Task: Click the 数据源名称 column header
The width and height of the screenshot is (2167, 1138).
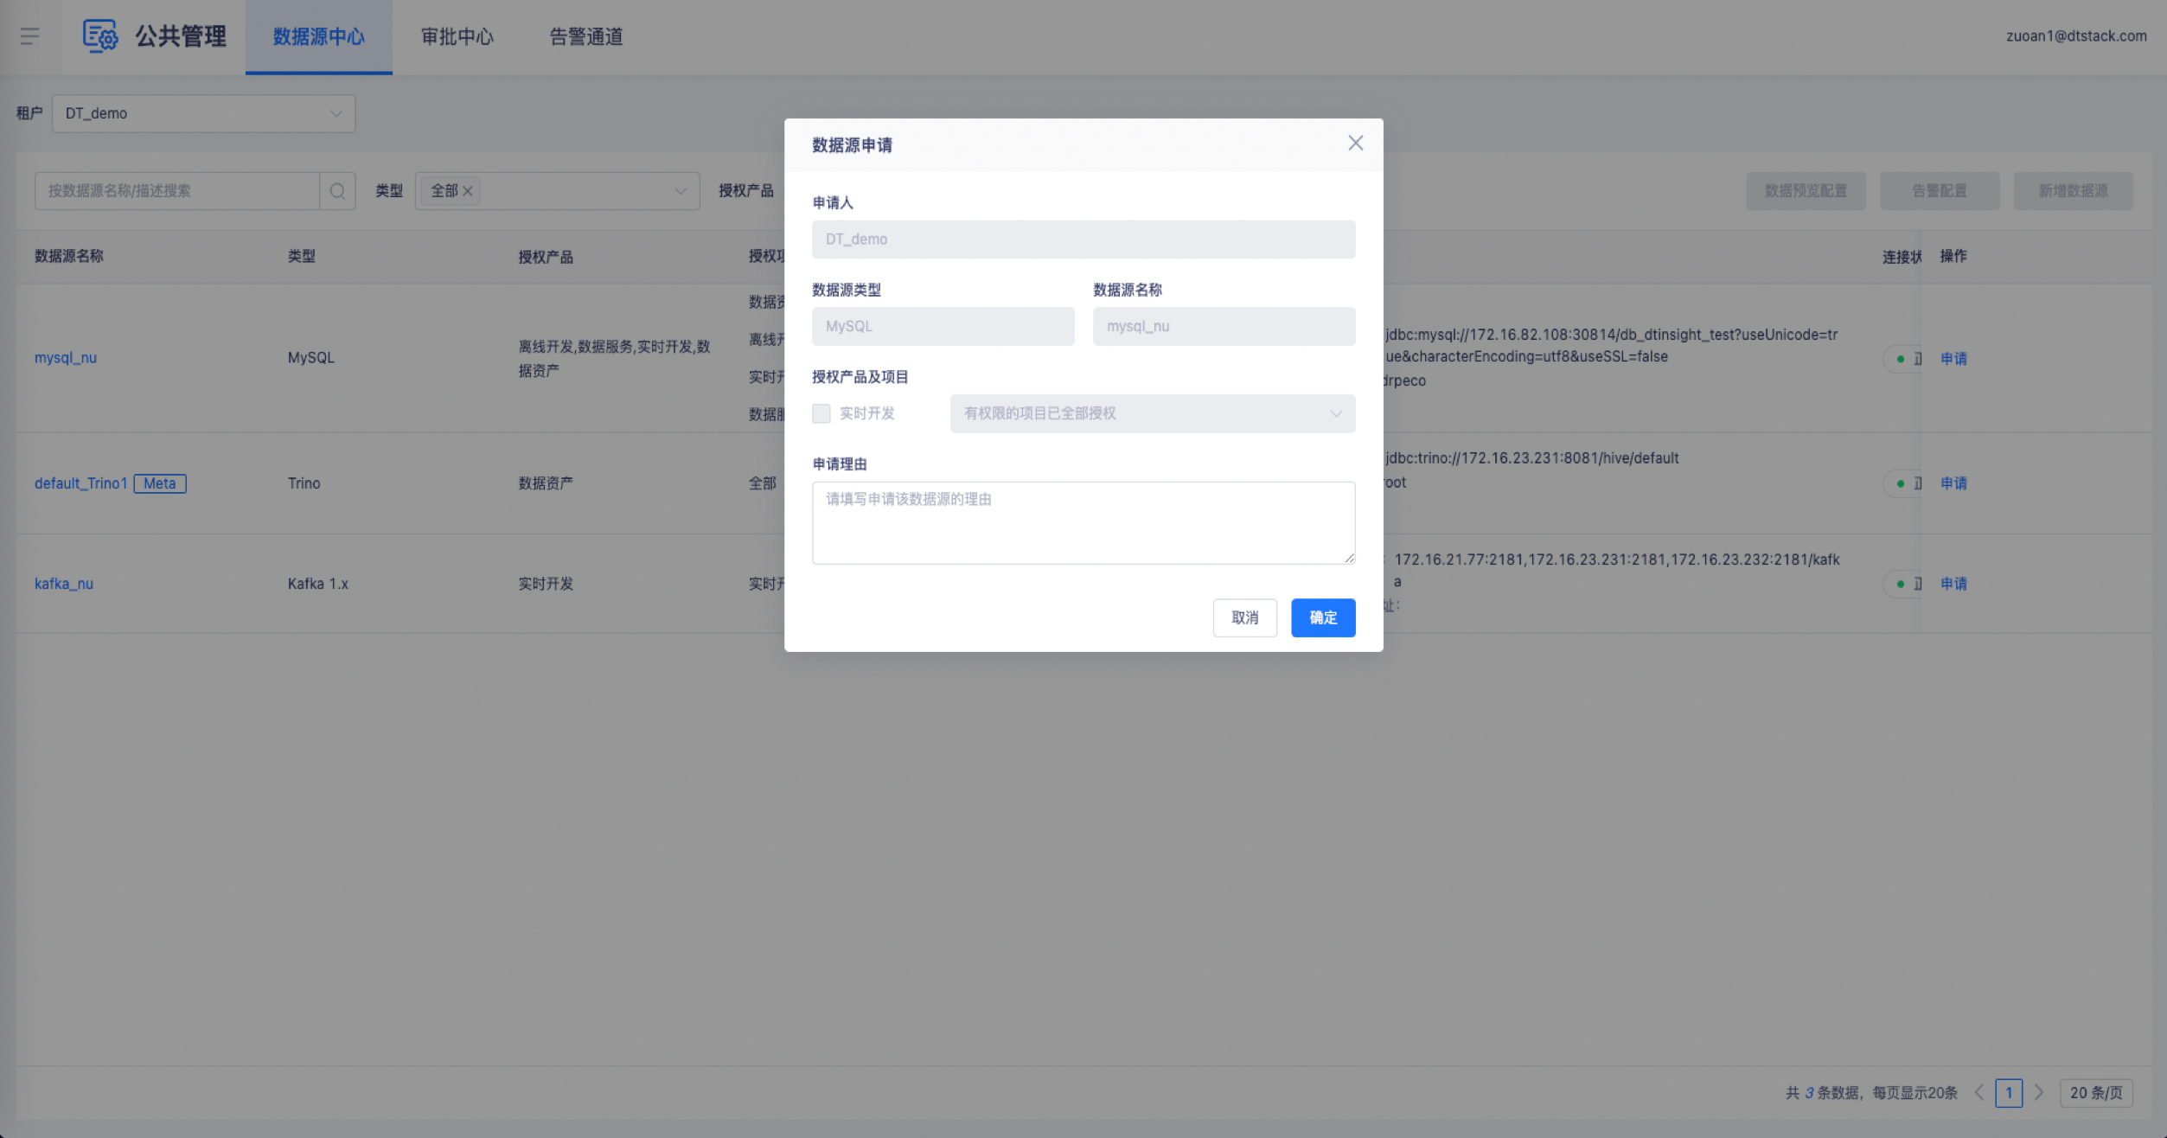Action: [x=69, y=256]
